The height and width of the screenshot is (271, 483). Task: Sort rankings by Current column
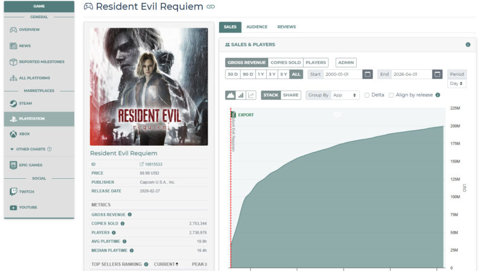coord(166,264)
